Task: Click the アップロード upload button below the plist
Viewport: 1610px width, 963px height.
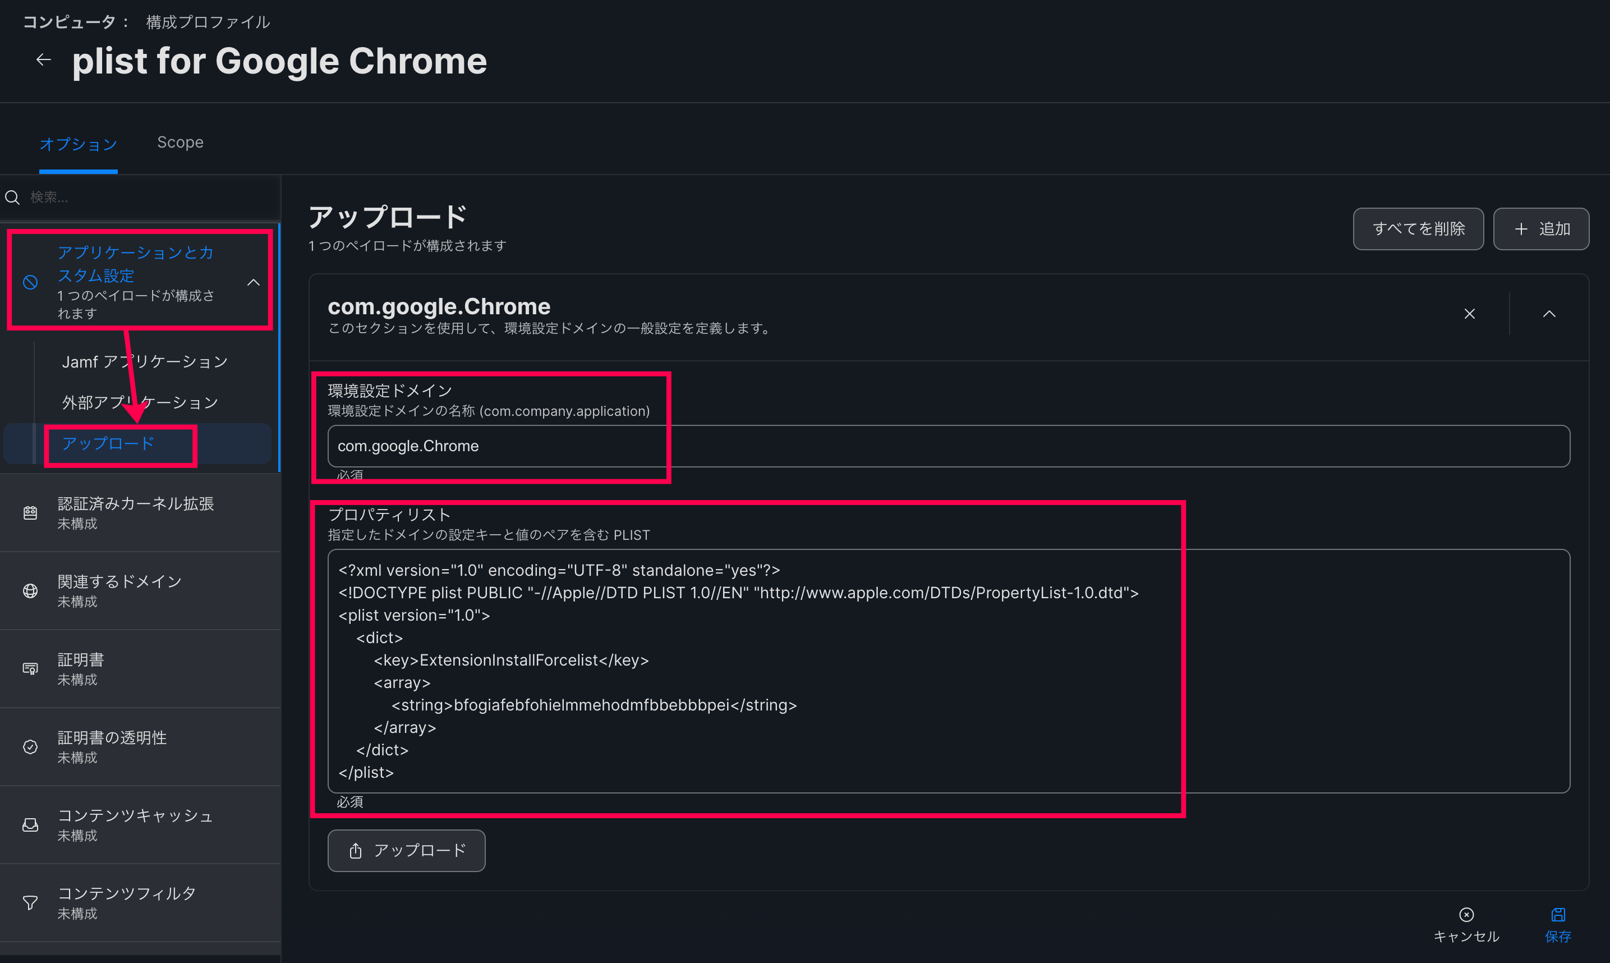Action: click(406, 850)
